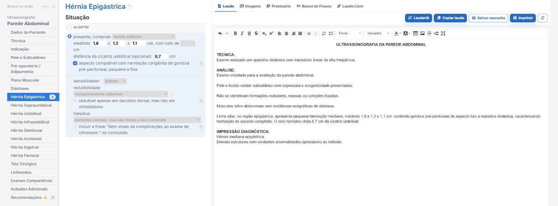Open the Fonte font dropdown
558x206 pixels.
(x=349, y=33)
